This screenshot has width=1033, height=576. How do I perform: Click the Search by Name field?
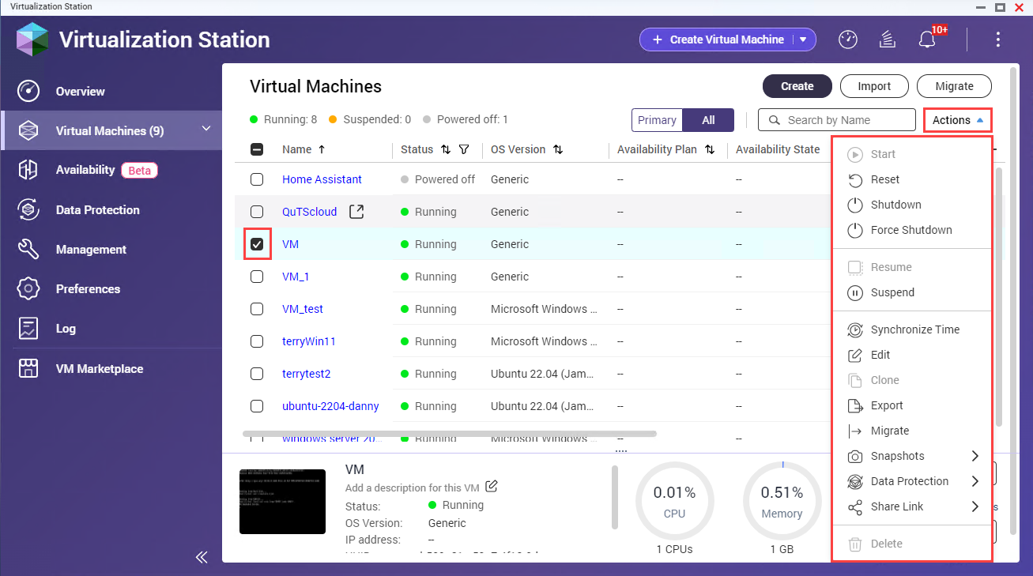(x=846, y=120)
